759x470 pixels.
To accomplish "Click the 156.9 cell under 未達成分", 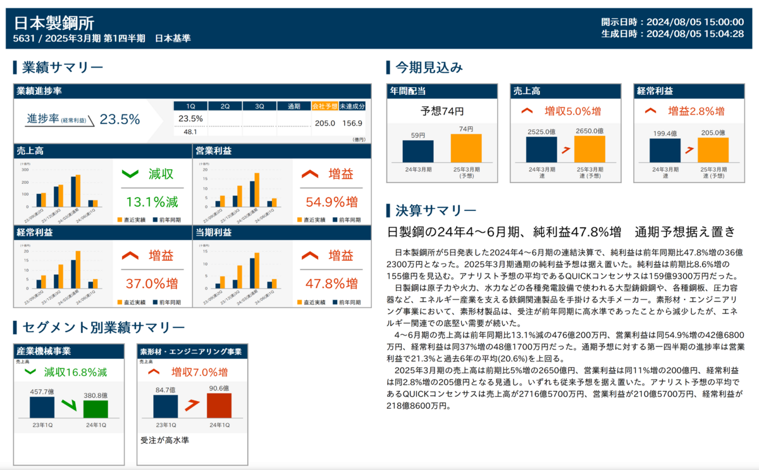I will [352, 123].
